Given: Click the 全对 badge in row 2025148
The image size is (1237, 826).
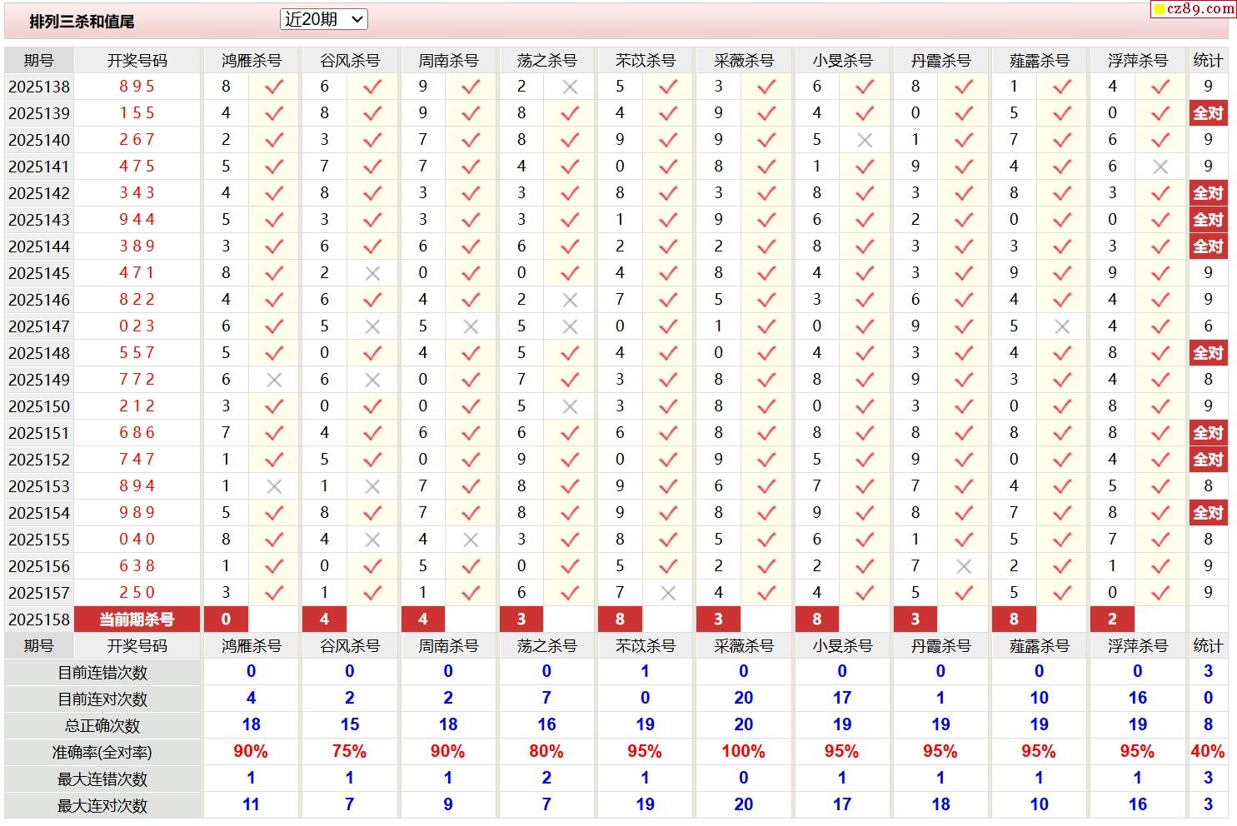Looking at the screenshot, I should [1208, 353].
